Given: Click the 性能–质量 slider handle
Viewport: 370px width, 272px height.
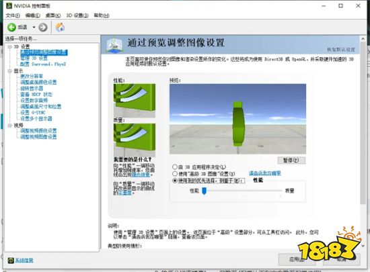Looking at the screenshot, I should click(205, 191).
